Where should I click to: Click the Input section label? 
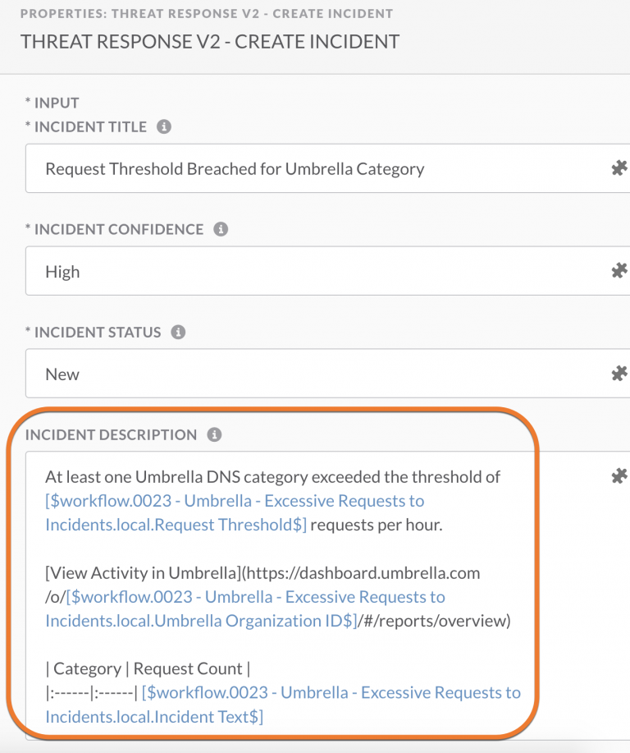click(56, 103)
